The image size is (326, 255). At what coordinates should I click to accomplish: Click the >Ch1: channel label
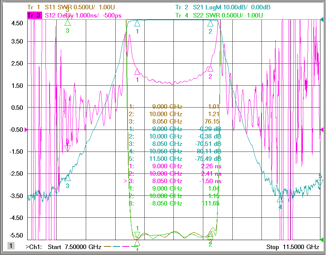coord(34,247)
